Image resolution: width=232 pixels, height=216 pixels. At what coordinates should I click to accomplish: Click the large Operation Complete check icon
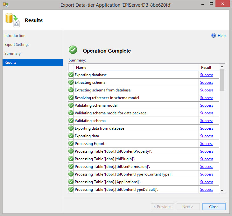pyautogui.click(x=73, y=50)
